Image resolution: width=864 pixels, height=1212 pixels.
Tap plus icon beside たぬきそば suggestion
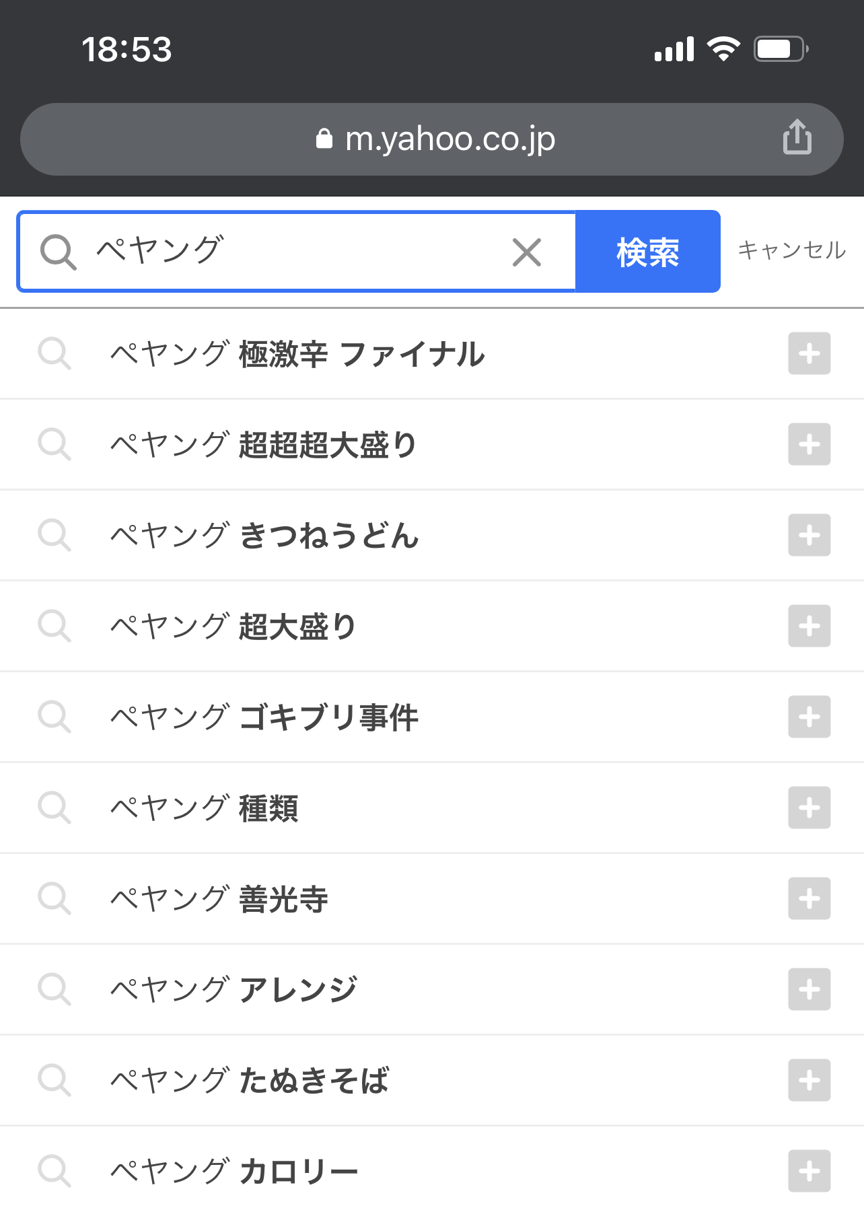click(x=809, y=1080)
